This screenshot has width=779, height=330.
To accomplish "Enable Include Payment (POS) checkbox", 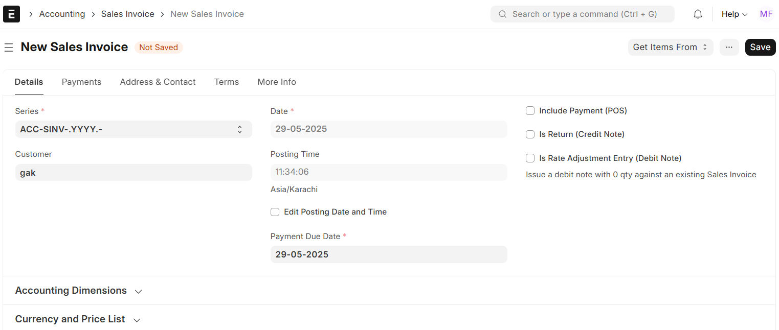I will click(530, 111).
